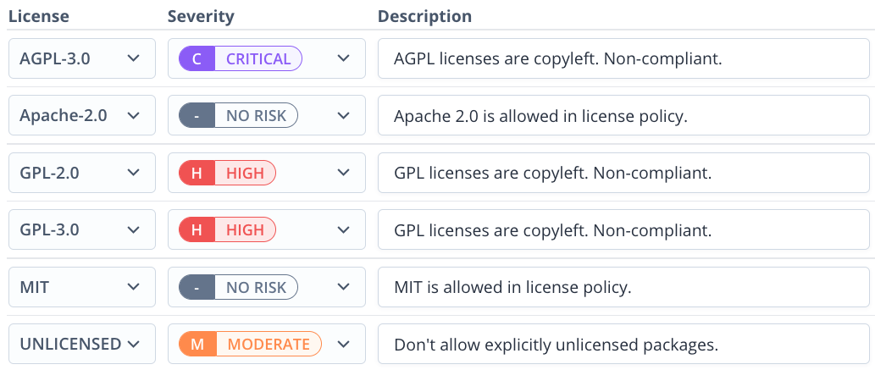Screen dimensions: 875x370
Task: Click NO RISK badge in MIT row
Action: coord(238,287)
